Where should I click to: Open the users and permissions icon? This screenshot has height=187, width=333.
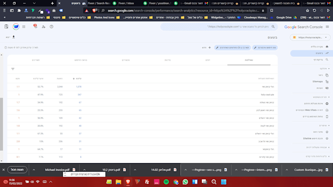44,27
